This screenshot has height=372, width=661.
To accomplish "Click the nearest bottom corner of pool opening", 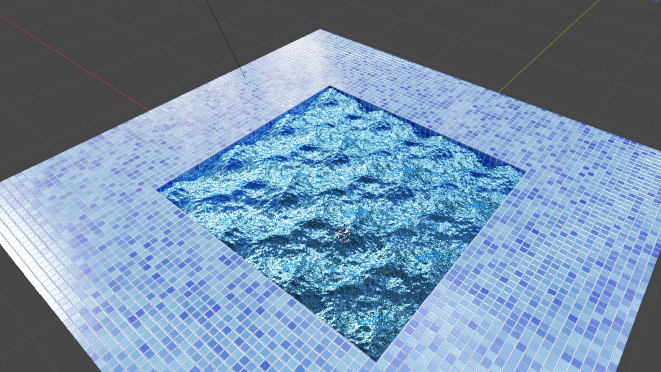I will coord(377,360).
